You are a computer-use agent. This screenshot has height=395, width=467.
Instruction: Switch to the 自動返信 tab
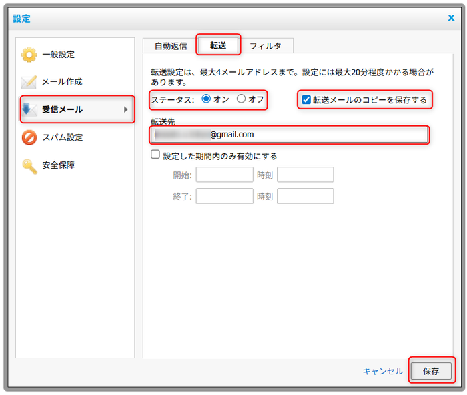click(x=171, y=46)
